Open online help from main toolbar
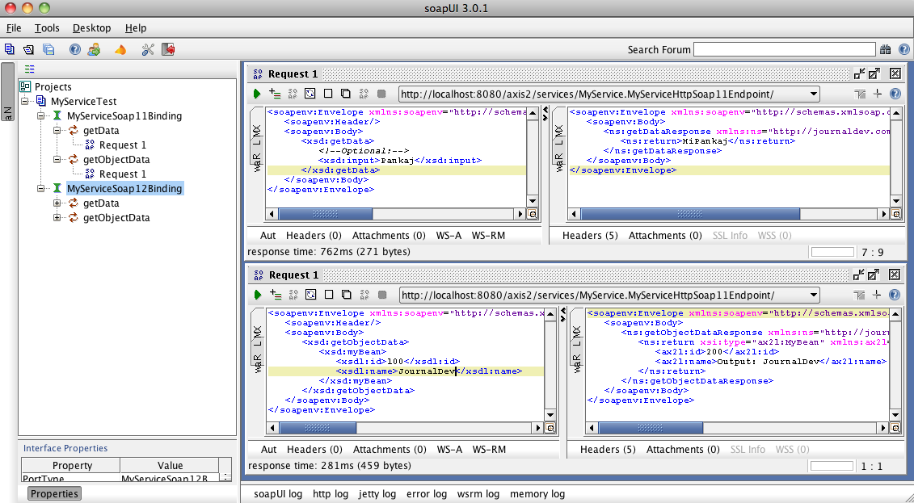The height and width of the screenshot is (503, 914). coord(75,49)
